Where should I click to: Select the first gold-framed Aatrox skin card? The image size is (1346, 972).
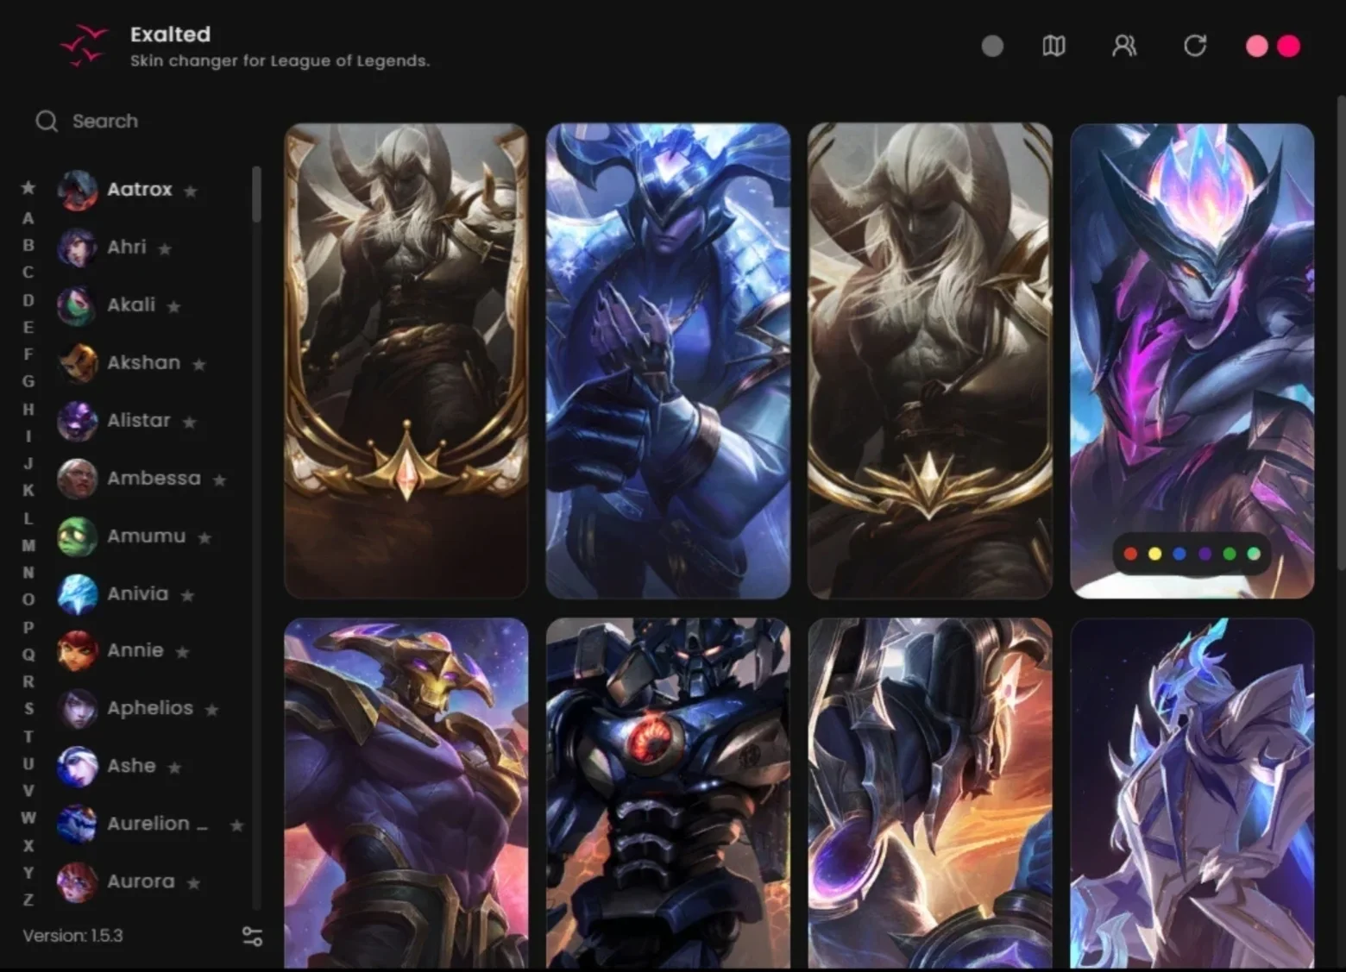tap(406, 361)
